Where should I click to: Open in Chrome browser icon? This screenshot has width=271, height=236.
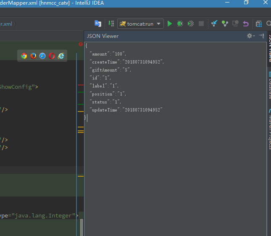tap(24, 56)
